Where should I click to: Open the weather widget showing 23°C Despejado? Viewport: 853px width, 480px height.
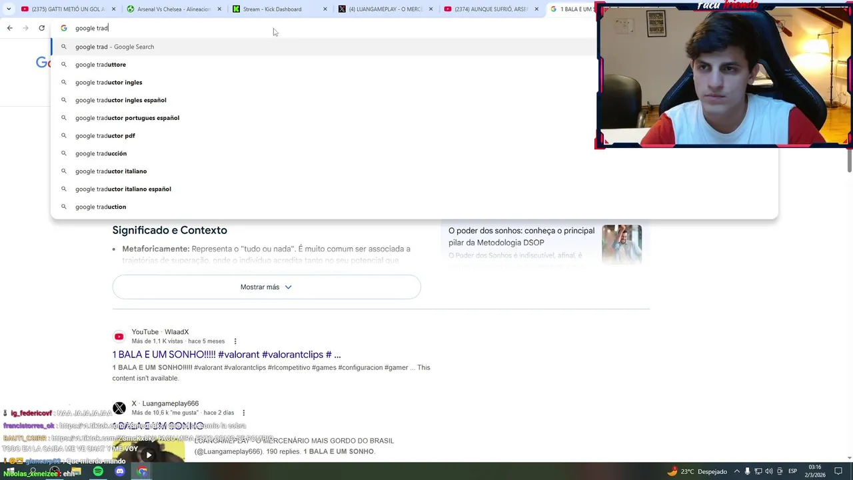click(697, 471)
